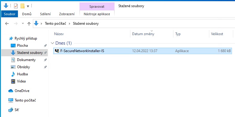Click the Obrázky picture icon
The width and height of the screenshot is (235, 117).
point(13,67)
